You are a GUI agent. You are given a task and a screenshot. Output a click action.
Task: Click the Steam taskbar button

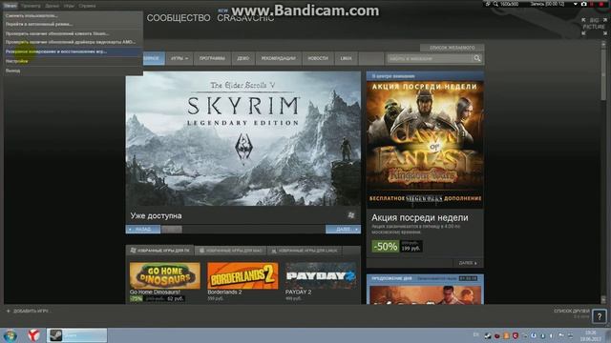click(x=76, y=335)
